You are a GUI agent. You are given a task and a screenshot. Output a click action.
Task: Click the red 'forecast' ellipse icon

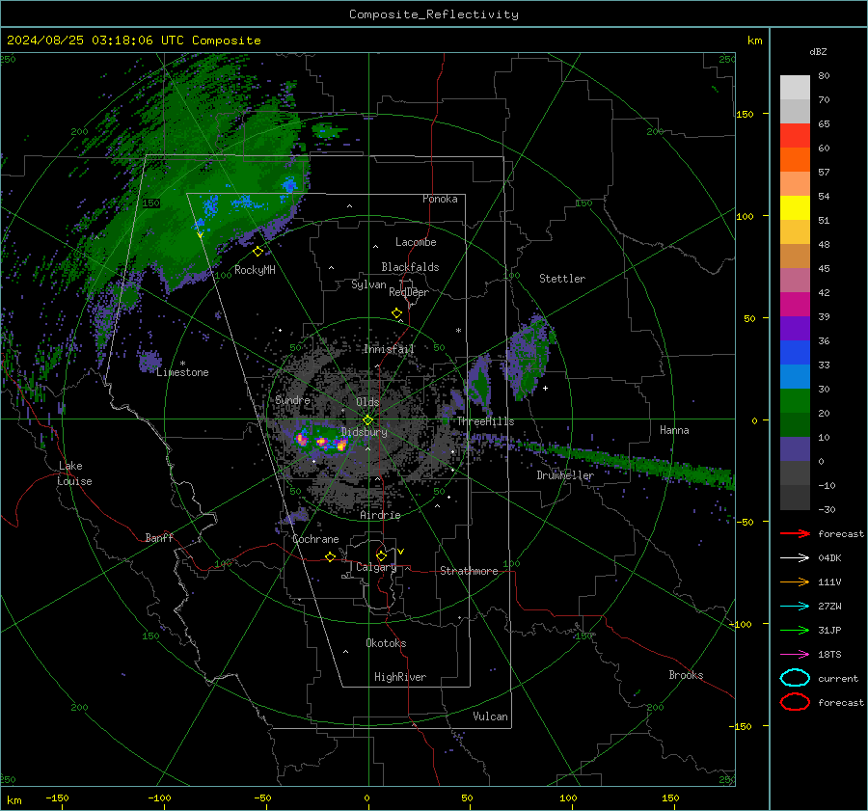(795, 702)
